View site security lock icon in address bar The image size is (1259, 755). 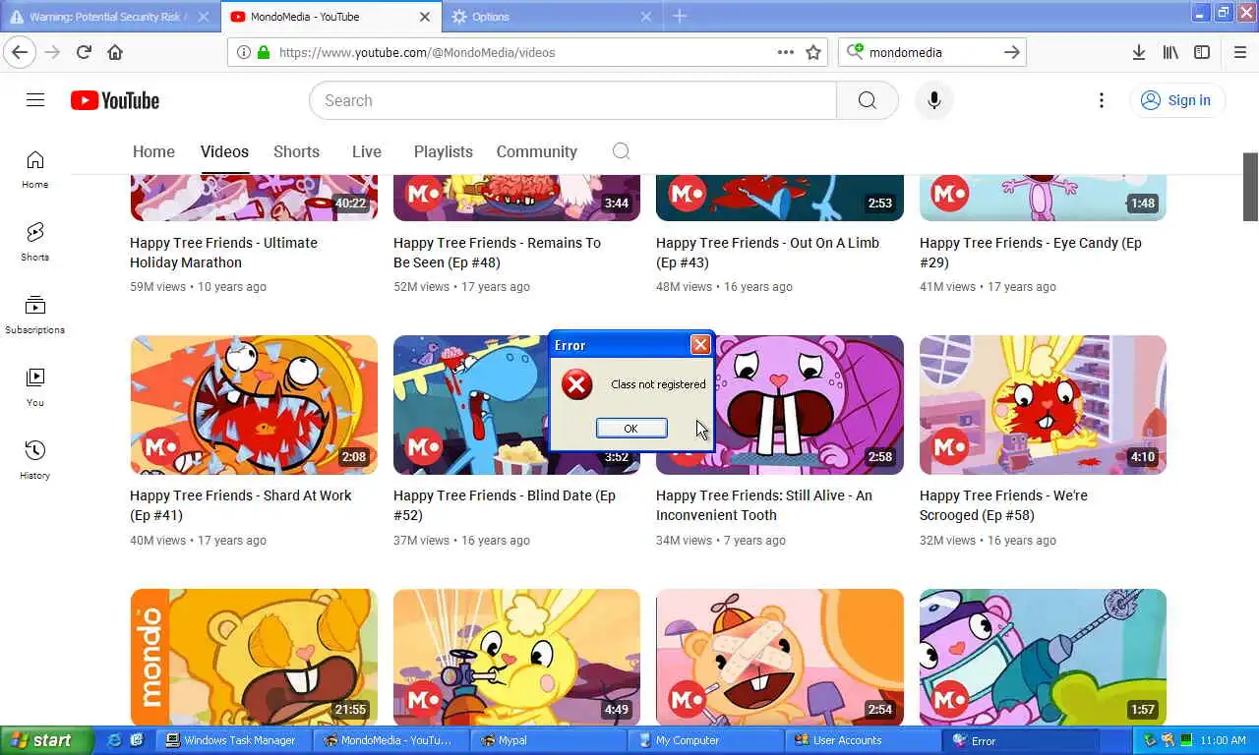[x=263, y=52]
